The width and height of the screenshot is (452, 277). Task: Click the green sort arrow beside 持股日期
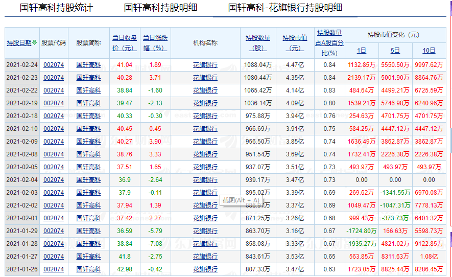point(35,43)
